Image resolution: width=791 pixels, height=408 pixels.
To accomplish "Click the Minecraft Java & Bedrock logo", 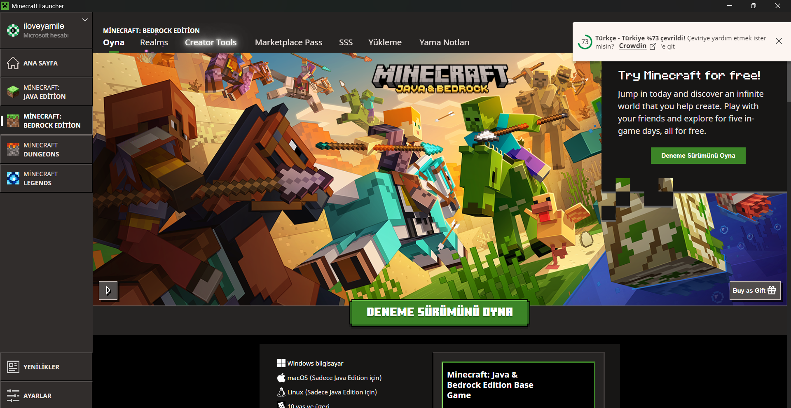I will click(x=440, y=78).
